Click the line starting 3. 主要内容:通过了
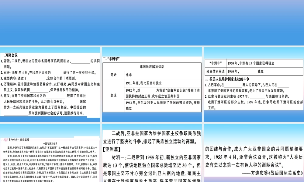This screenshot has width=304, height=182. [39, 78]
